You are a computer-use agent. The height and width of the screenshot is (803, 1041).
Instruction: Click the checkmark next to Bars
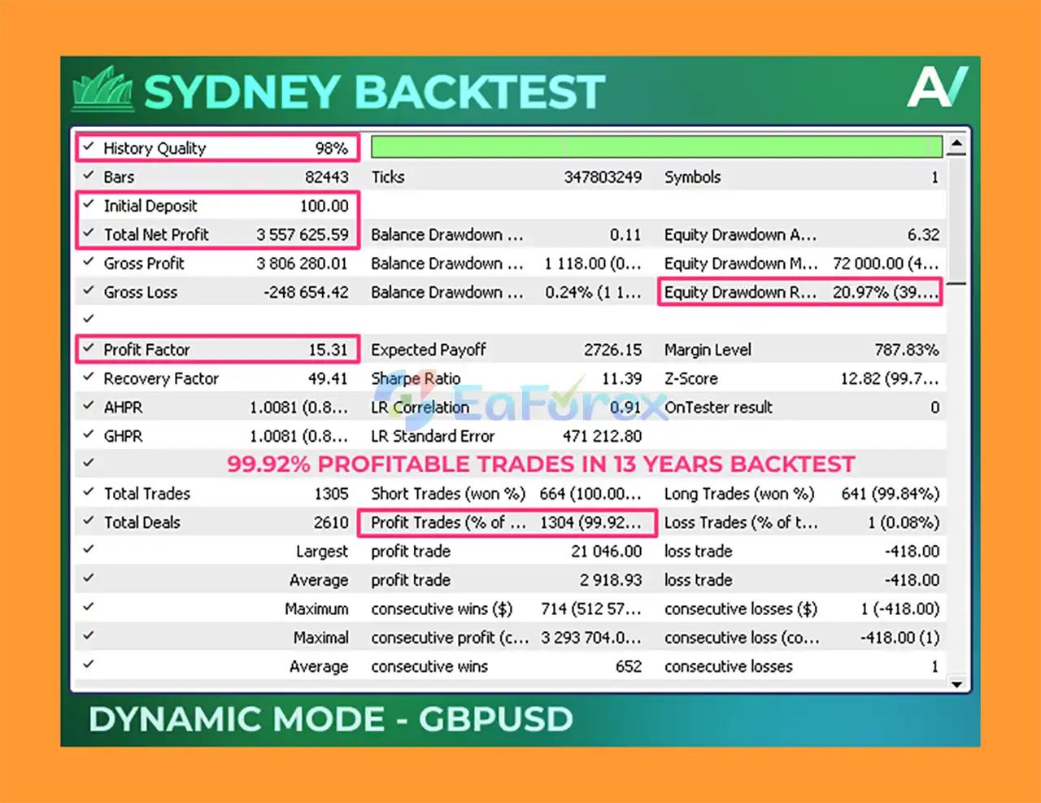89,176
